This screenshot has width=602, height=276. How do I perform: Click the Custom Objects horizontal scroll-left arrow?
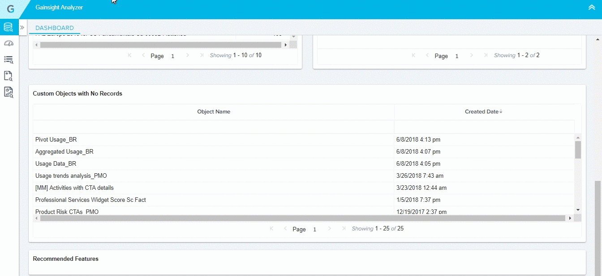(x=36, y=218)
